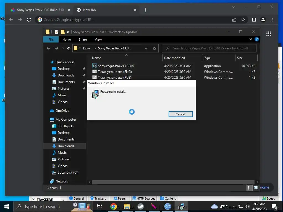Open Google apps grid
The image size is (283, 212).
point(269,34)
